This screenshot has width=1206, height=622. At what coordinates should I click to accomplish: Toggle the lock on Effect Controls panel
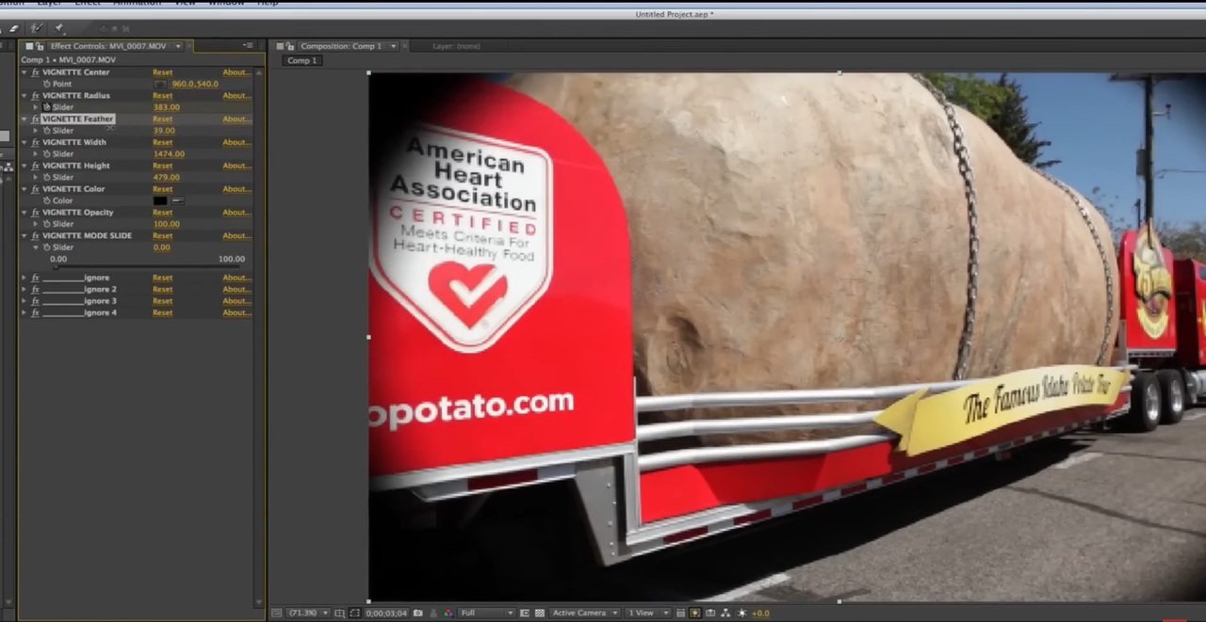click(x=40, y=46)
